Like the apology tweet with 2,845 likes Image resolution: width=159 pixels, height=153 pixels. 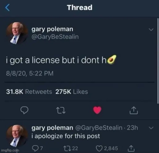click(107, 148)
